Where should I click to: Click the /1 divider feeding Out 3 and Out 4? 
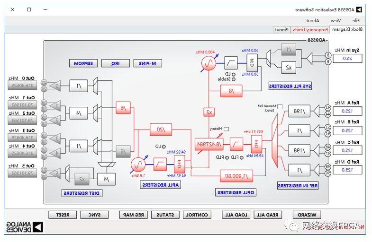[x=79, y=146]
